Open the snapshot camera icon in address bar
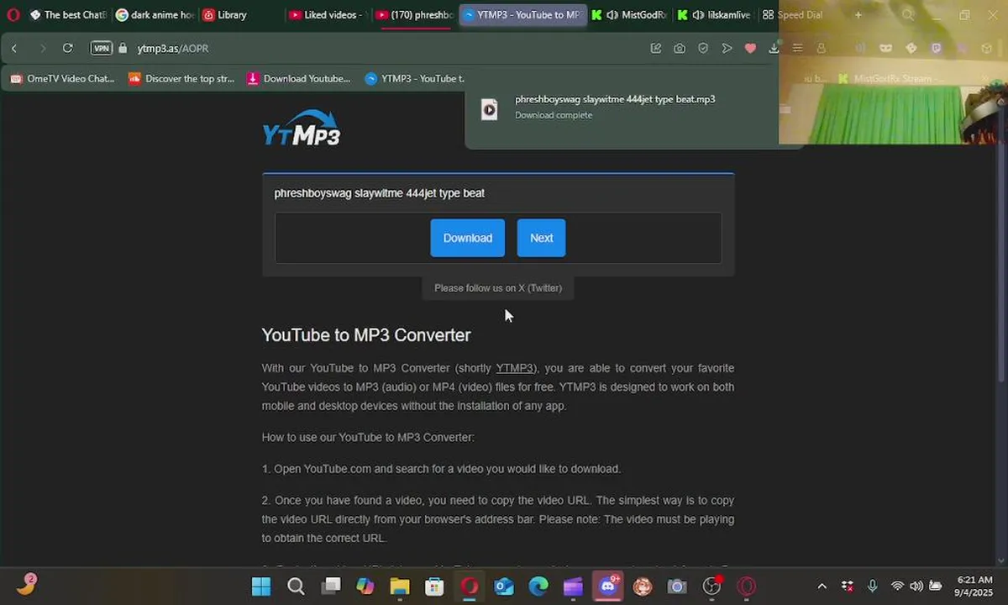1008x605 pixels. pos(680,49)
